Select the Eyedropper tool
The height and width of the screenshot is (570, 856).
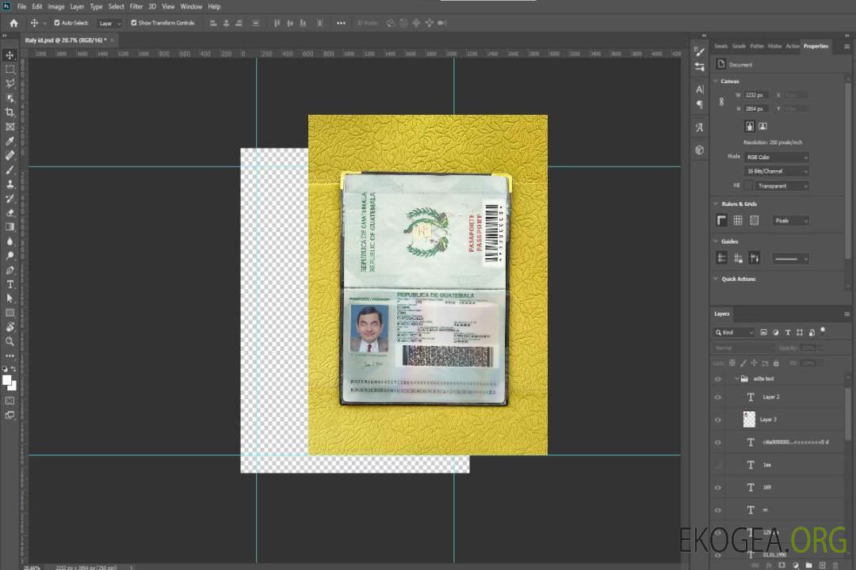point(10,141)
